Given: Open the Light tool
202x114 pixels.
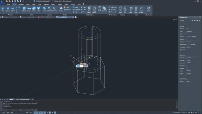Looking at the screenshot, I should pyautogui.click(x=67, y=7).
